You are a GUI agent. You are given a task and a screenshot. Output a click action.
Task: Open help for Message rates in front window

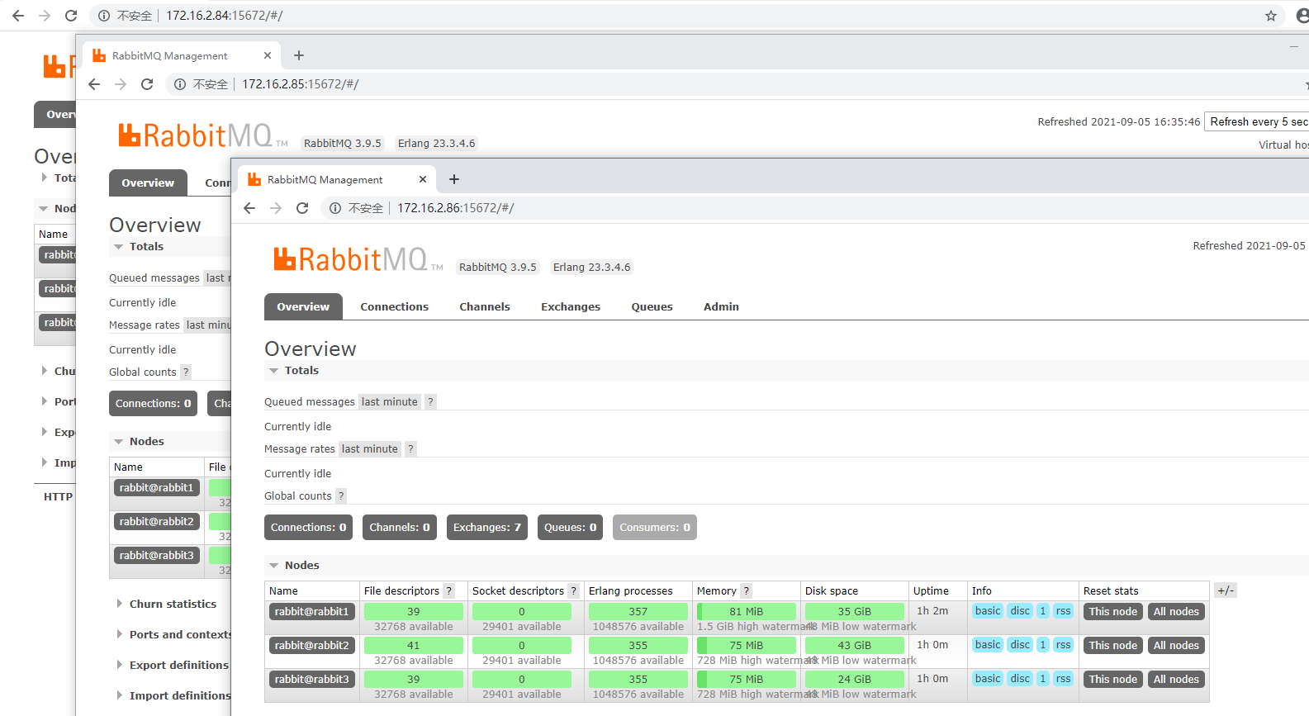[410, 449]
